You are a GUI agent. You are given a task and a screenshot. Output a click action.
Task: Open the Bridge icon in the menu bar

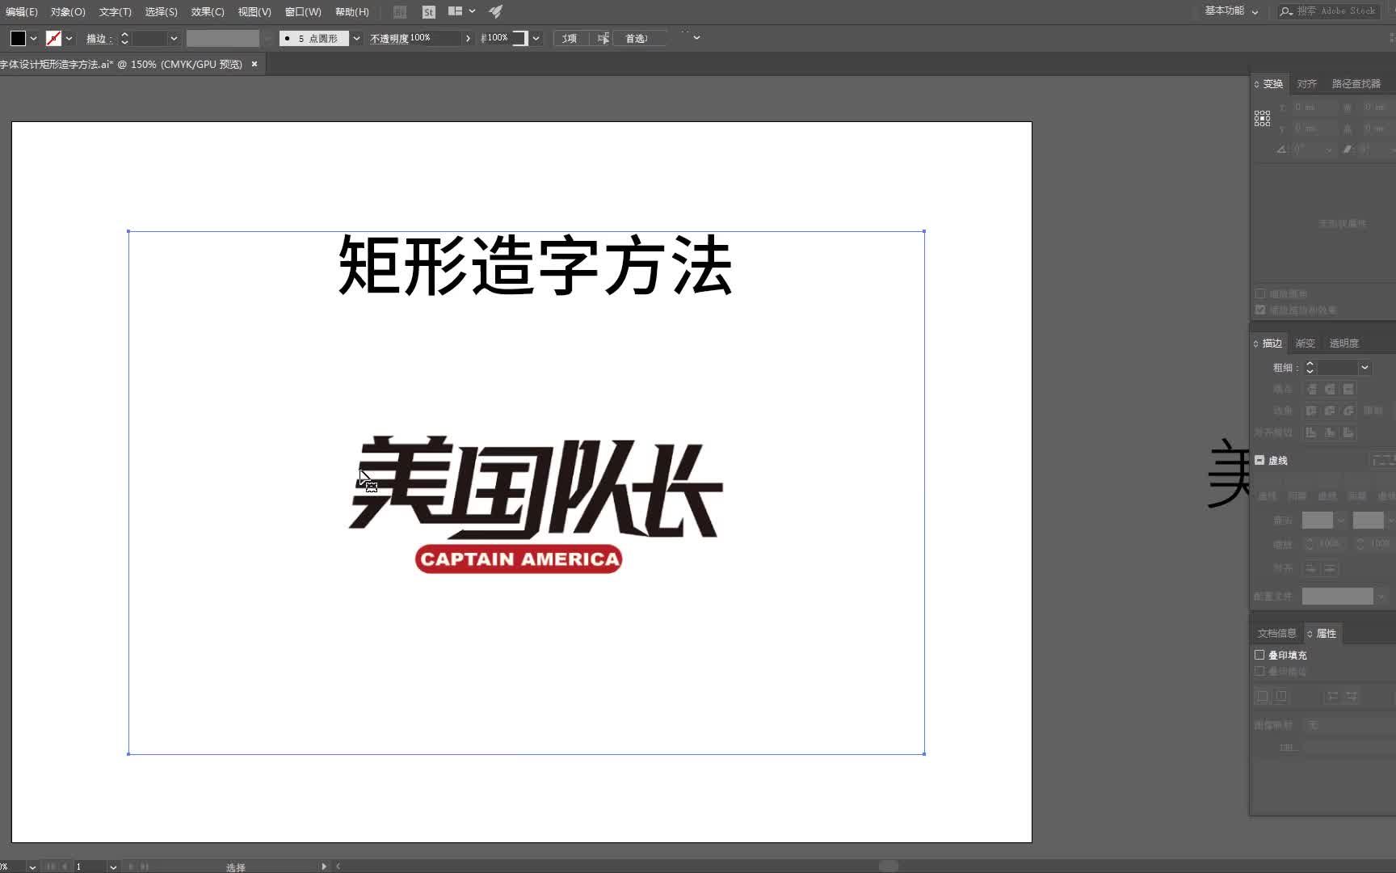pyautogui.click(x=400, y=12)
